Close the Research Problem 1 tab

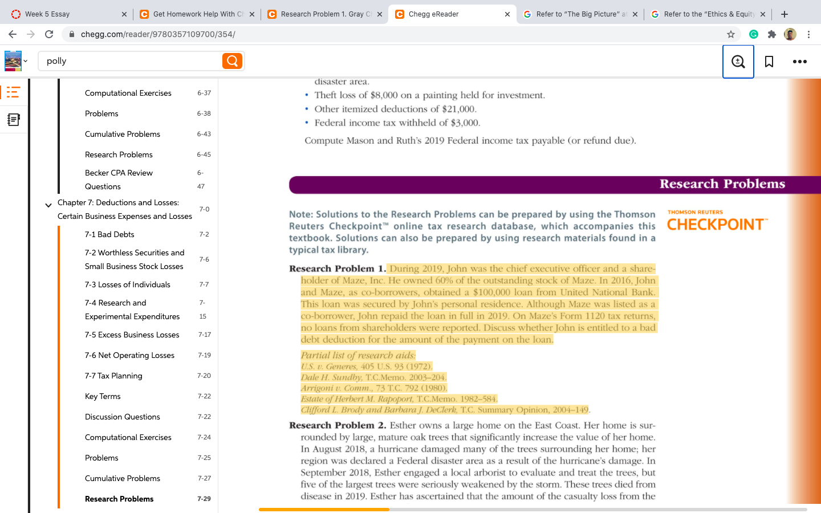[x=380, y=14]
